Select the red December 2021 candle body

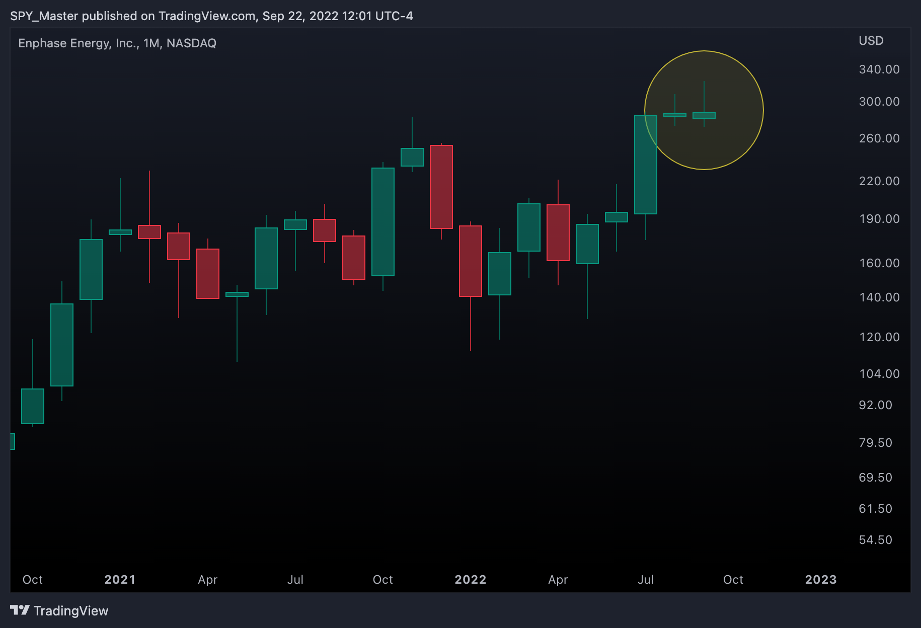(441, 187)
